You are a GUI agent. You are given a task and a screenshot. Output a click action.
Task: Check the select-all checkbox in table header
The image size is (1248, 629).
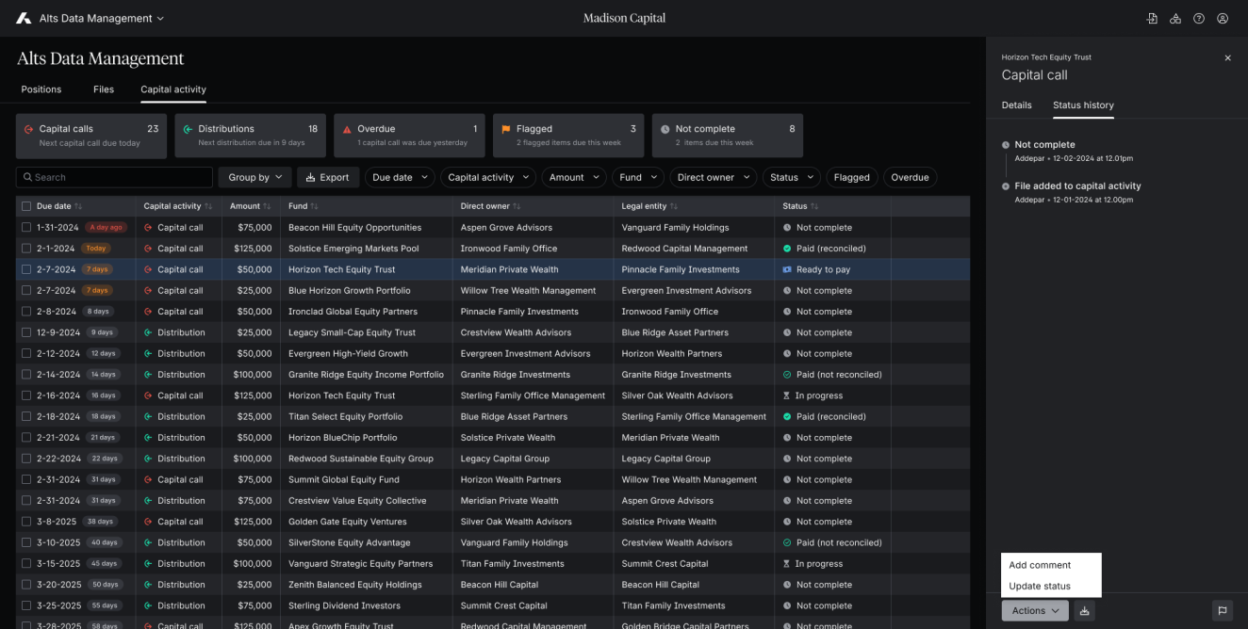click(x=26, y=206)
